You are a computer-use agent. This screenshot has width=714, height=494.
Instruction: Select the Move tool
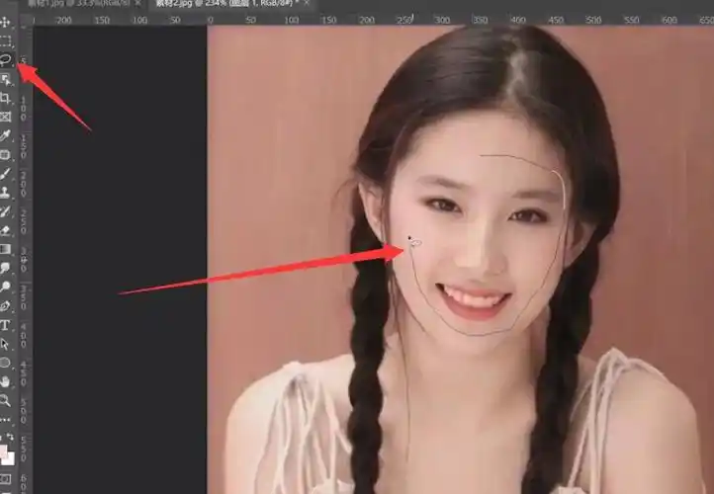click(x=6, y=22)
